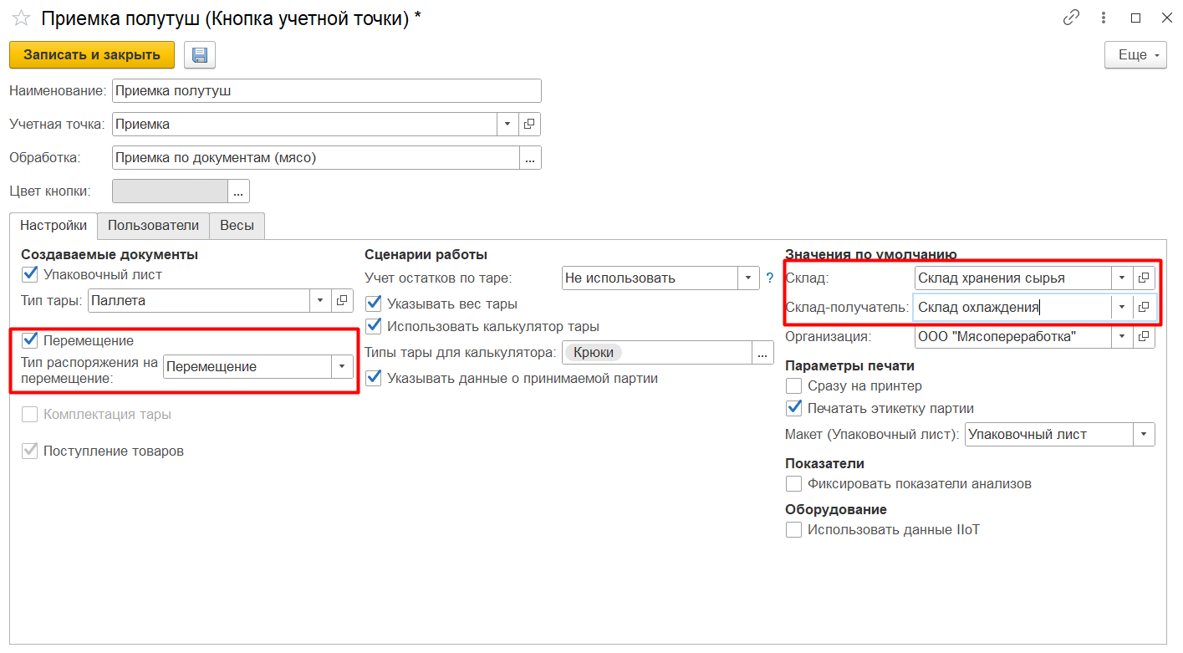Click the question mark help icon

point(769,278)
